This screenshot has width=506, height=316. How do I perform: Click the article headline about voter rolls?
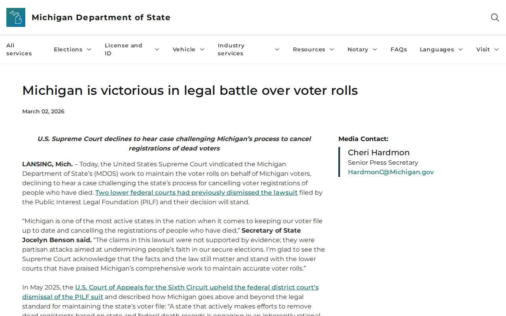tap(190, 90)
